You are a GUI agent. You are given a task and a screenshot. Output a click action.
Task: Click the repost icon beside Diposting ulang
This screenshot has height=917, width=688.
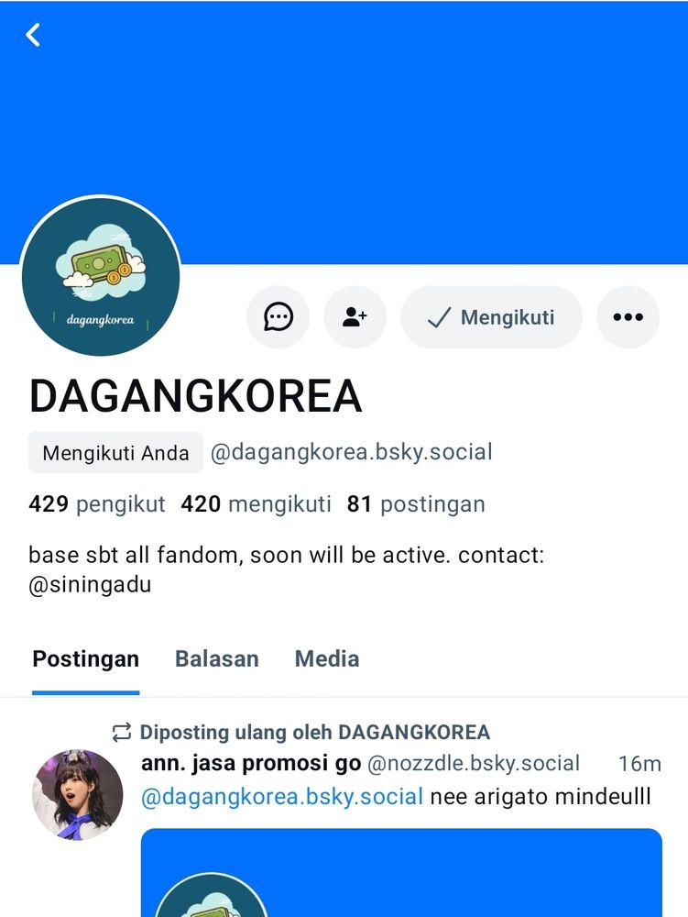pos(122,732)
